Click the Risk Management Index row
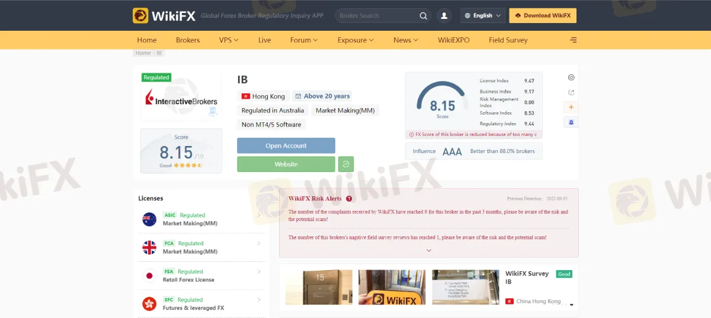711x318 pixels. pos(507,102)
